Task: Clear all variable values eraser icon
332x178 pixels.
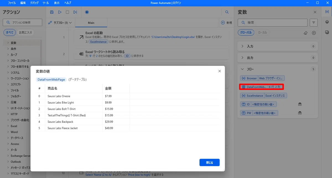Action: [305, 33]
